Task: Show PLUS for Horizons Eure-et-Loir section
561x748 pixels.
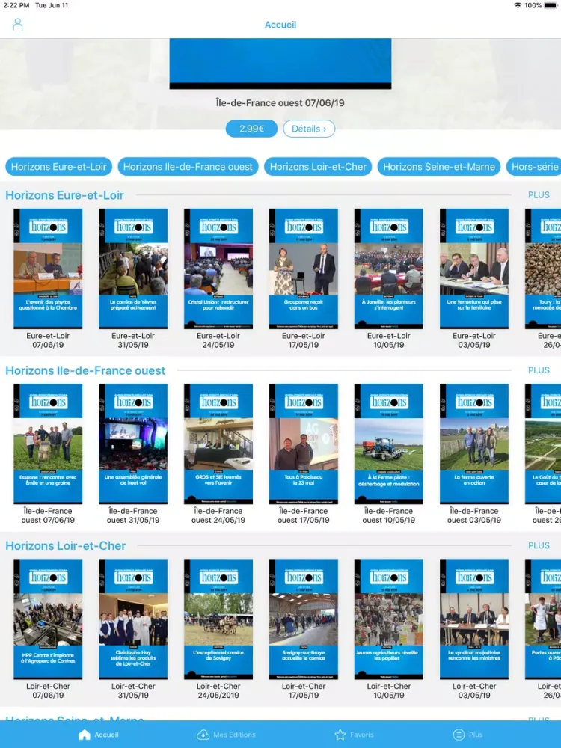Action: click(539, 195)
